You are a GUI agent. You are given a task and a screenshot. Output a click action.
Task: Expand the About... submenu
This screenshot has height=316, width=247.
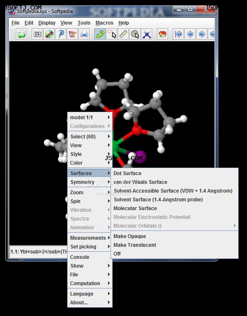pos(90,303)
